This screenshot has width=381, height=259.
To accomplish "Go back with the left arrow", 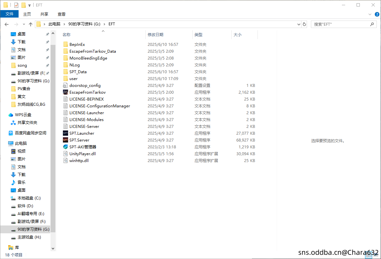I will point(7,24).
